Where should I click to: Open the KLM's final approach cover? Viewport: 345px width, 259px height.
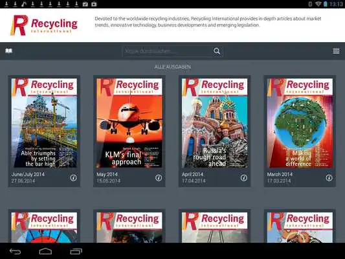(x=129, y=123)
